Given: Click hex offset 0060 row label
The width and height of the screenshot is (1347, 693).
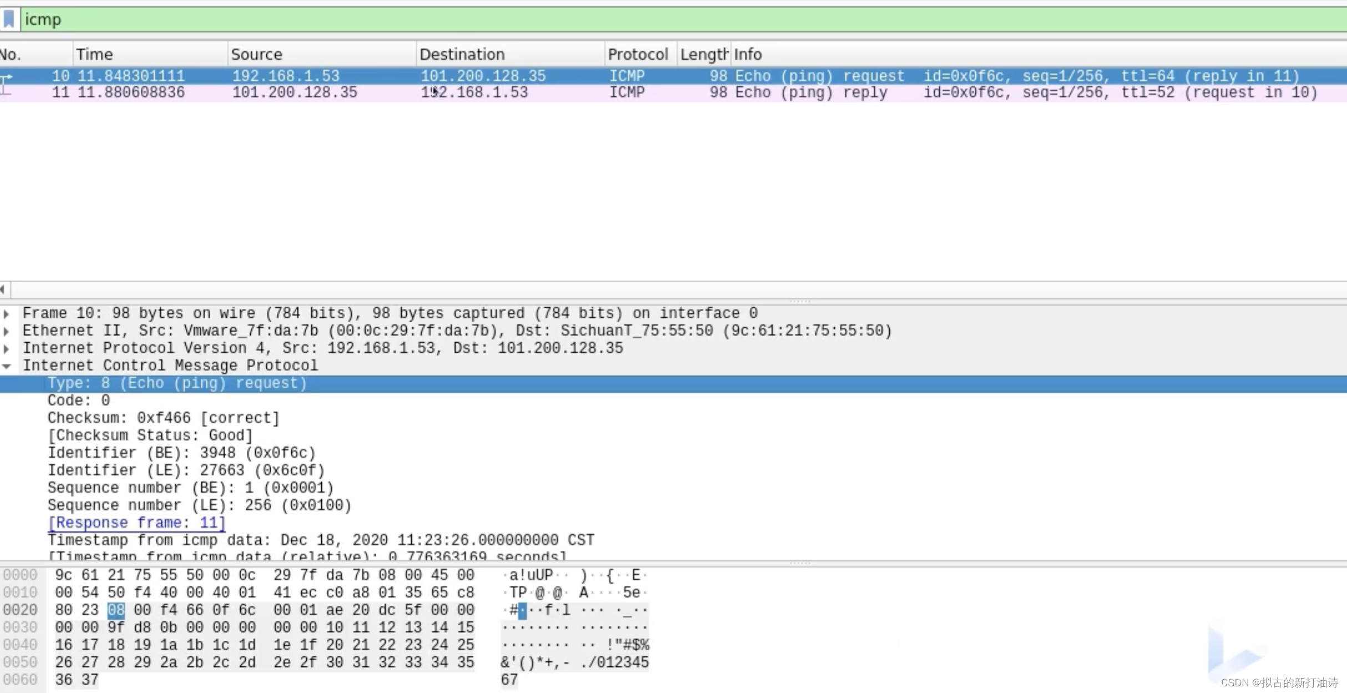Looking at the screenshot, I should (20, 680).
